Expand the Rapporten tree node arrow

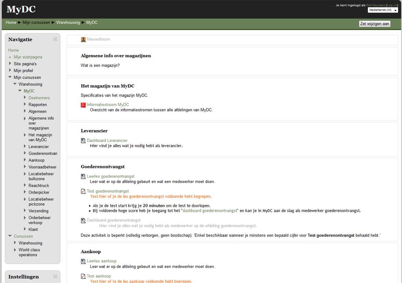tap(25, 104)
